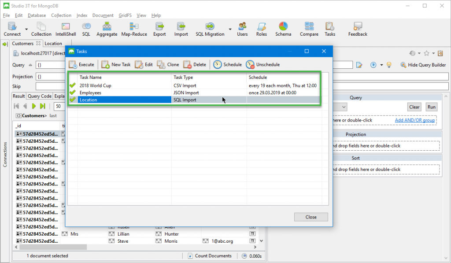451x263 pixels.
Task: Select the Employees task row
Action: pyautogui.click(x=194, y=93)
